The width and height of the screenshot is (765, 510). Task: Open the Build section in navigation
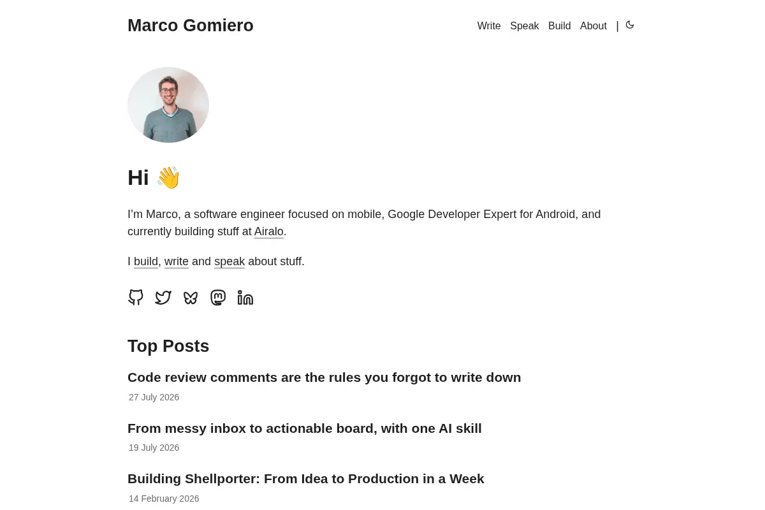[x=560, y=26]
